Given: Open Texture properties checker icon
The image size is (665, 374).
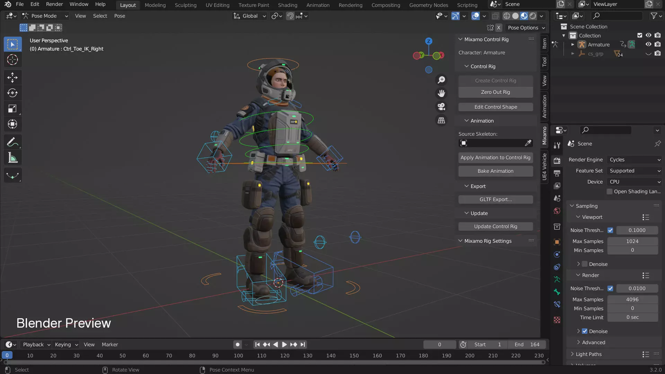Looking at the screenshot, I should [557, 320].
